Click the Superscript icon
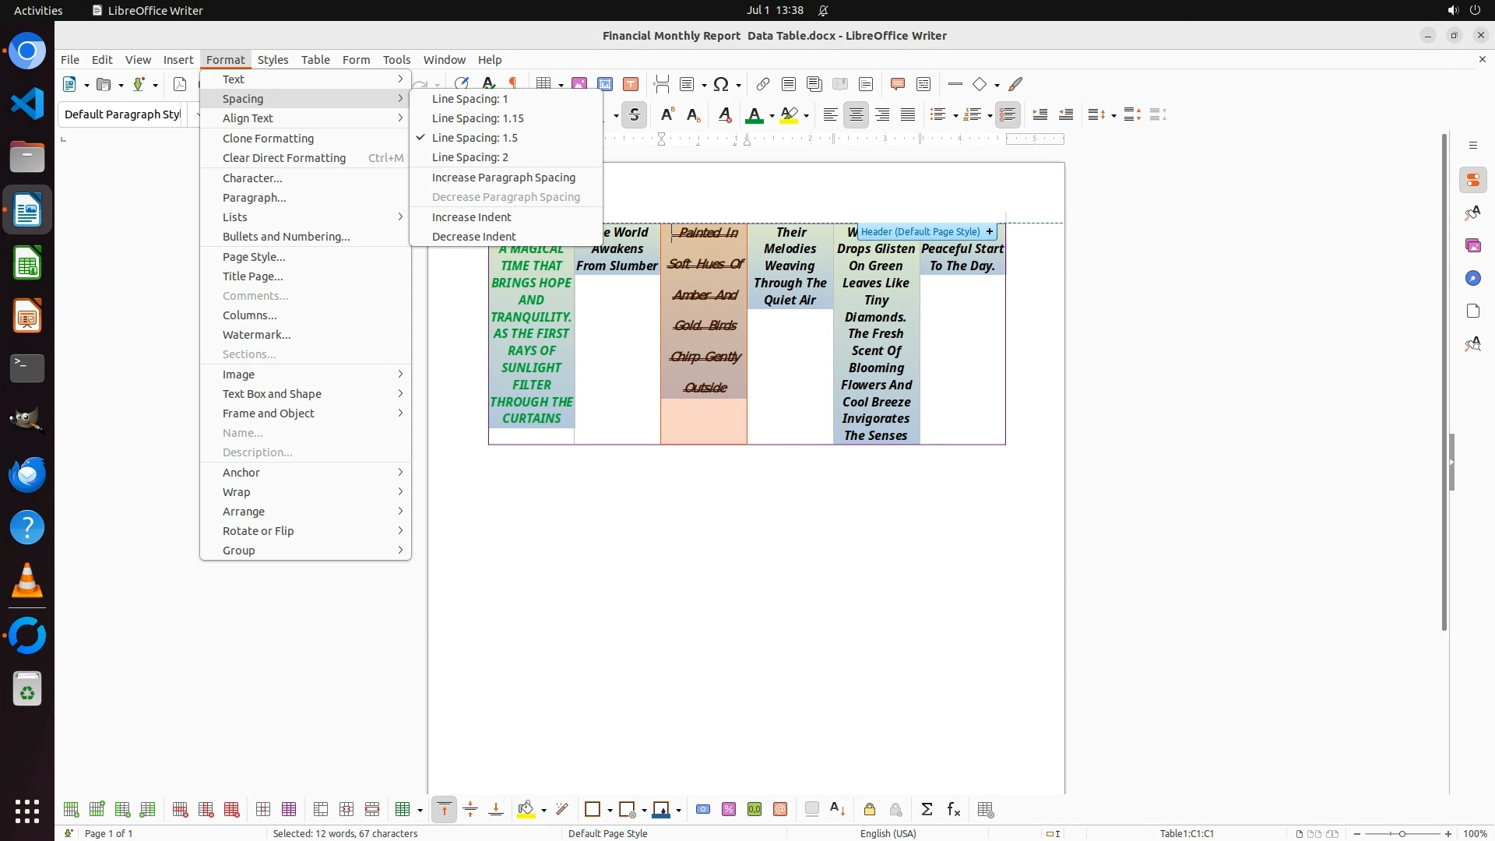Image resolution: width=1495 pixels, height=841 pixels. (x=667, y=115)
